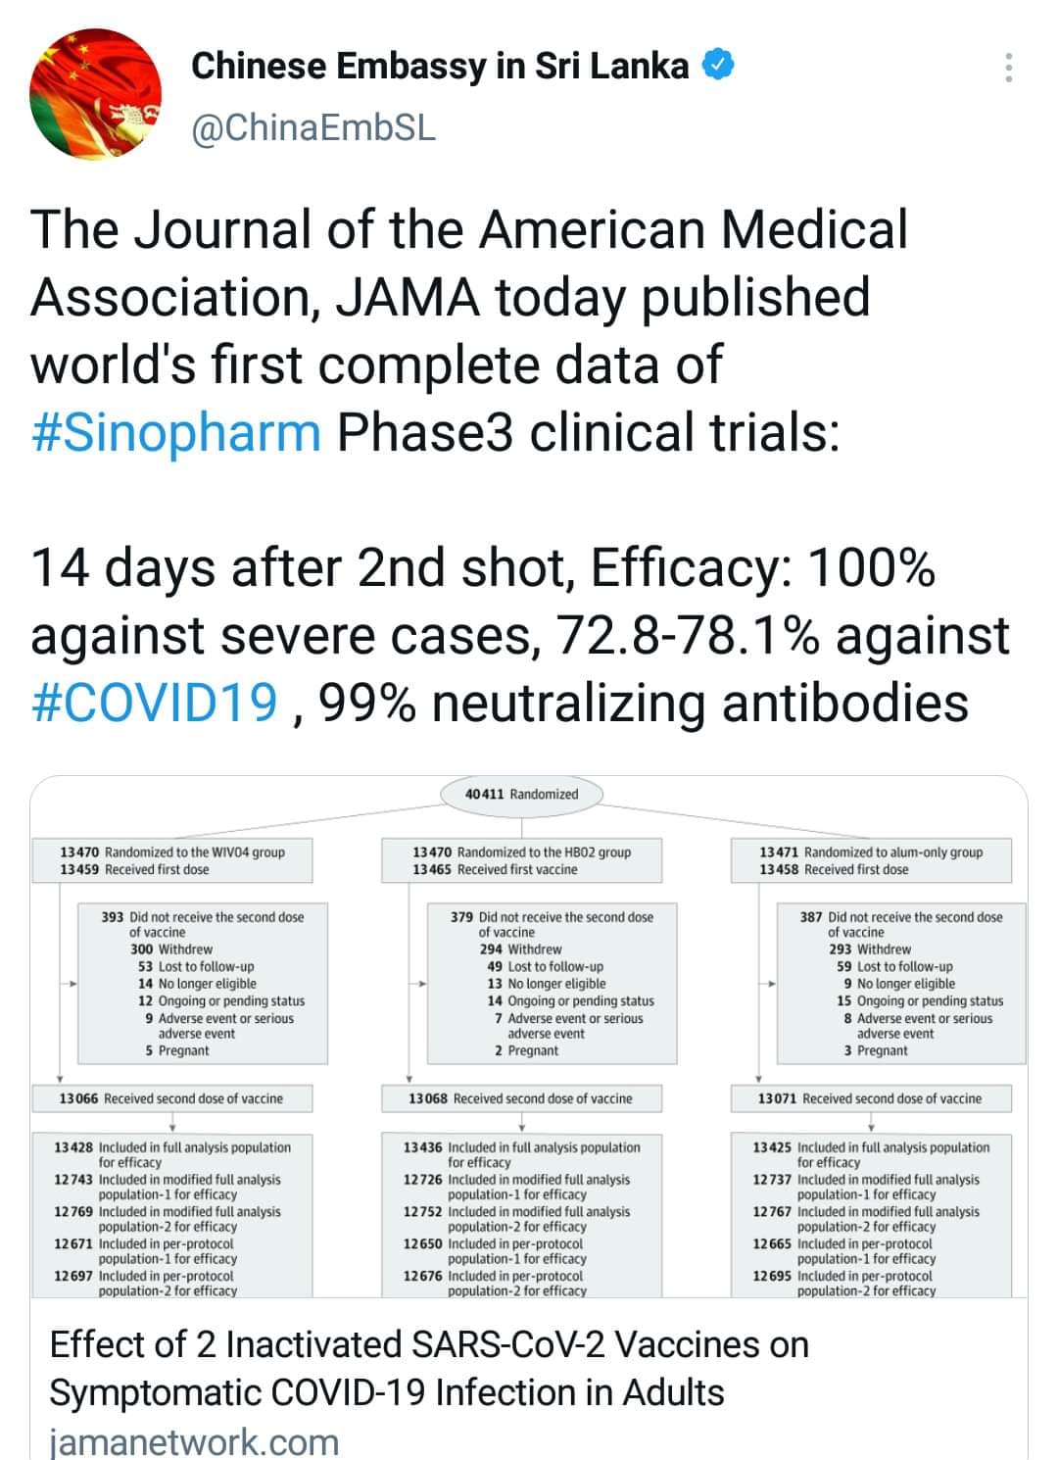Open the 'Effect of 2 Inactivated SARS-CoV-2 Vaccines' article title

click(x=429, y=1368)
